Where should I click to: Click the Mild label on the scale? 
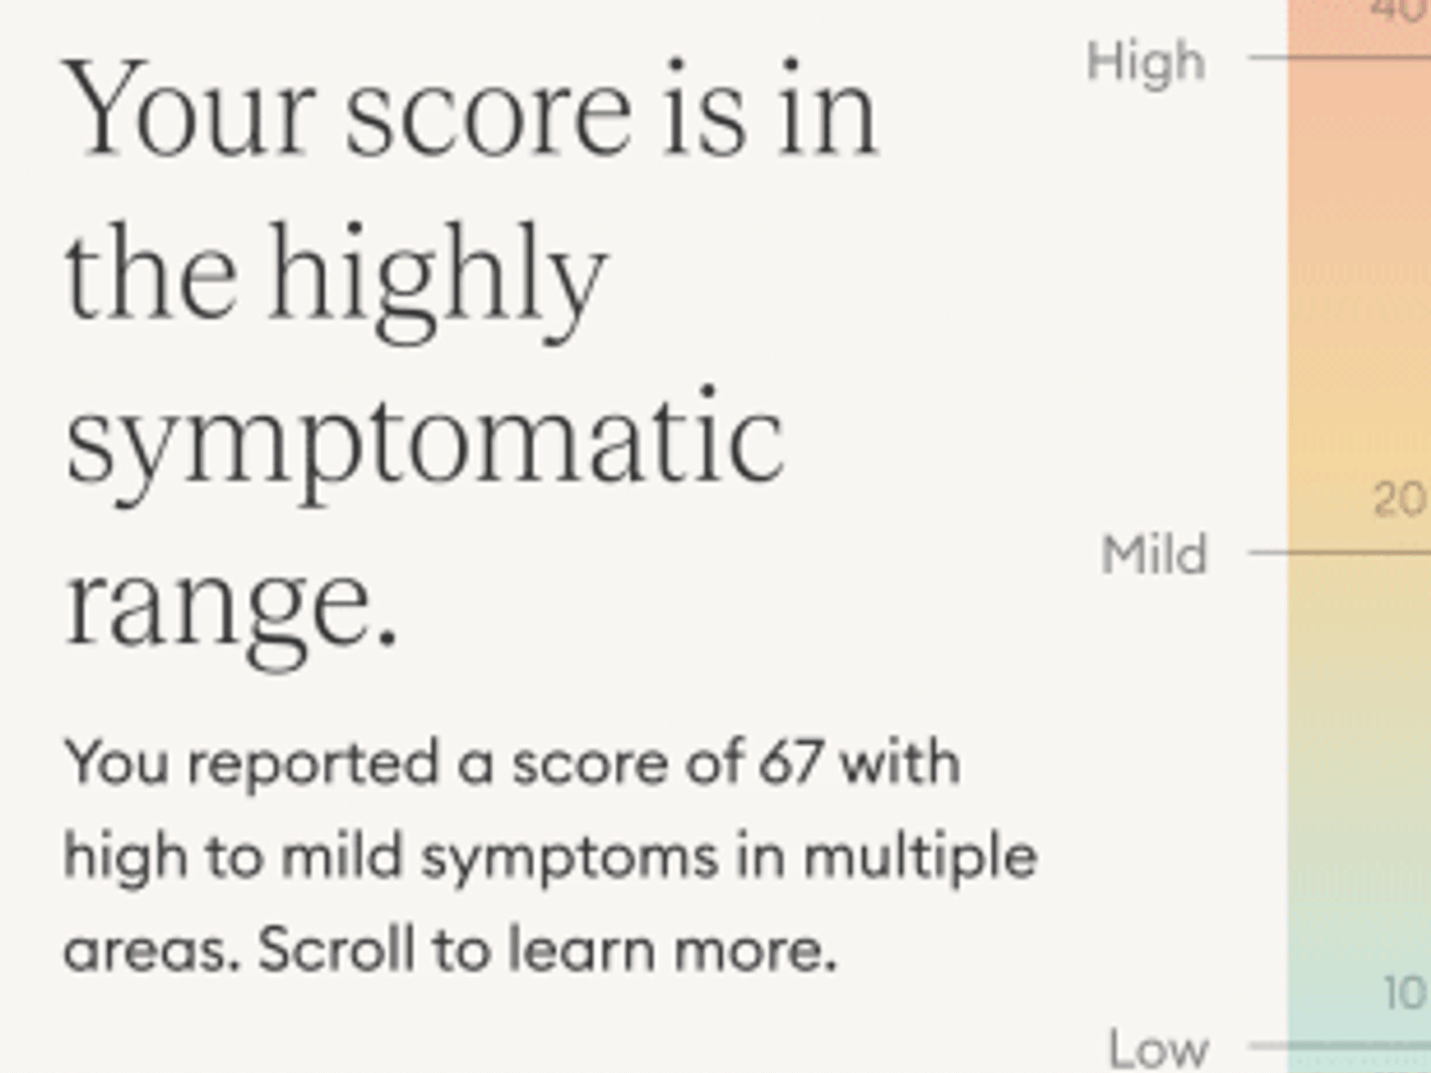pos(1154,554)
